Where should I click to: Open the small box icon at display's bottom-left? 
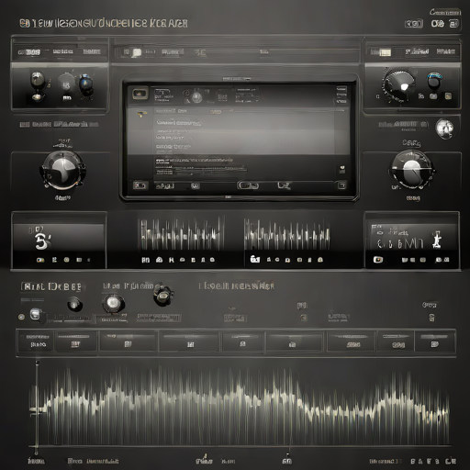140,185
